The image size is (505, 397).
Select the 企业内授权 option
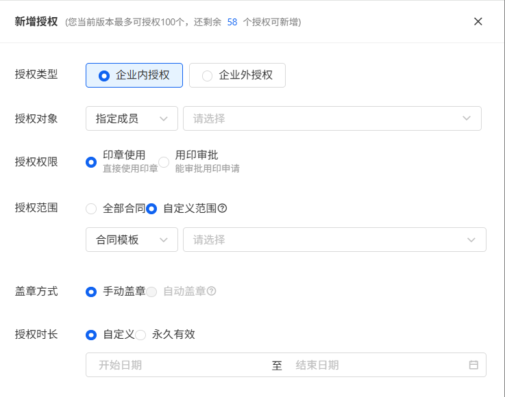point(134,75)
